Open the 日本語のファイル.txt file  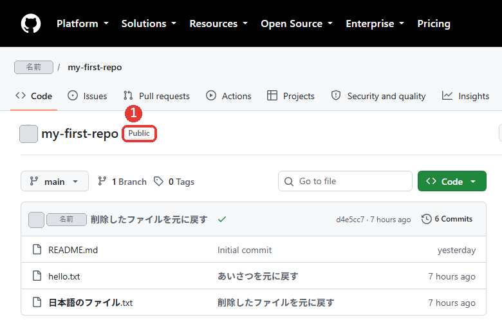point(90,303)
